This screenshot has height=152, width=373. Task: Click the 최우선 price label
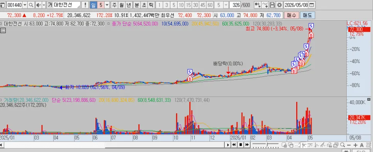(168, 15)
